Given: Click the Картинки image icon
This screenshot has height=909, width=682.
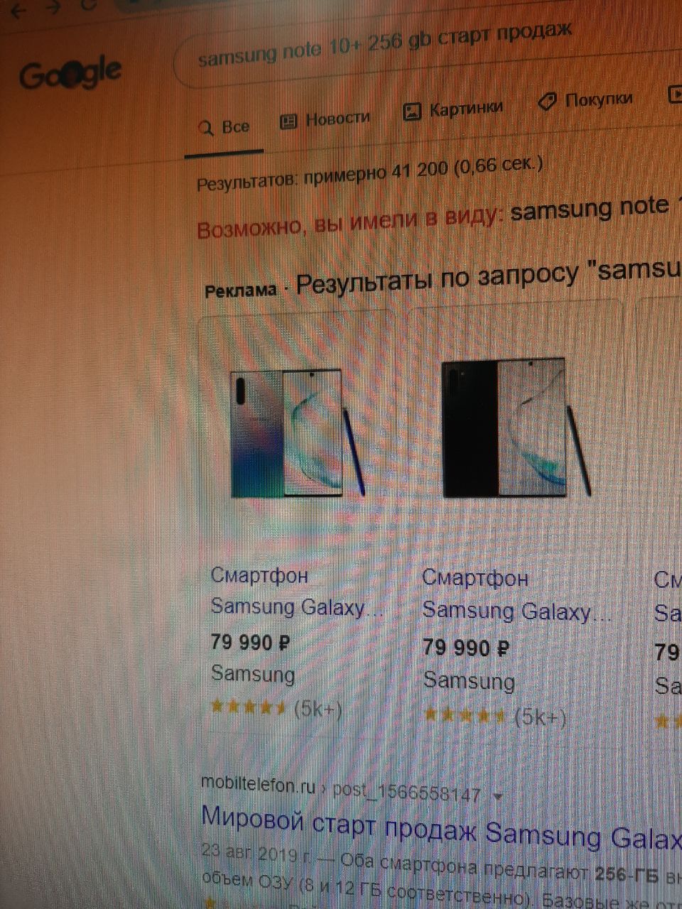Looking at the screenshot, I should coord(412,111).
